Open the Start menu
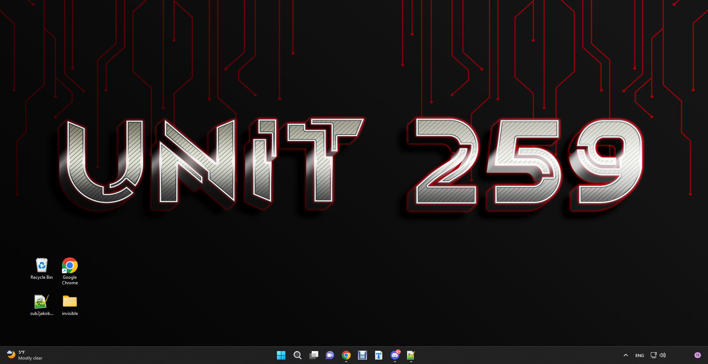The image size is (708, 364). click(x=281, y=355)
